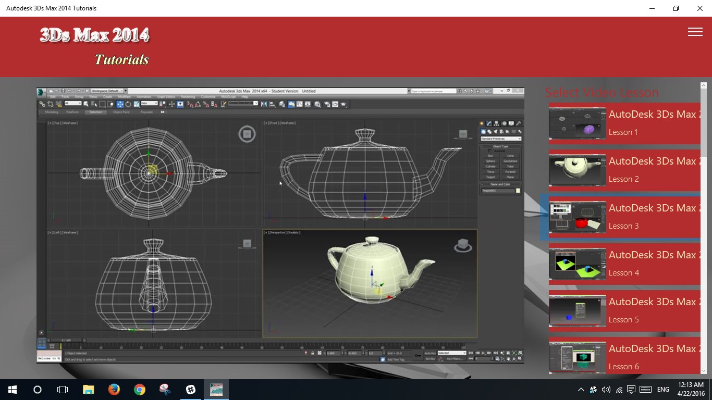Open the Group menu in 3ds Max

tap(79, 97)
